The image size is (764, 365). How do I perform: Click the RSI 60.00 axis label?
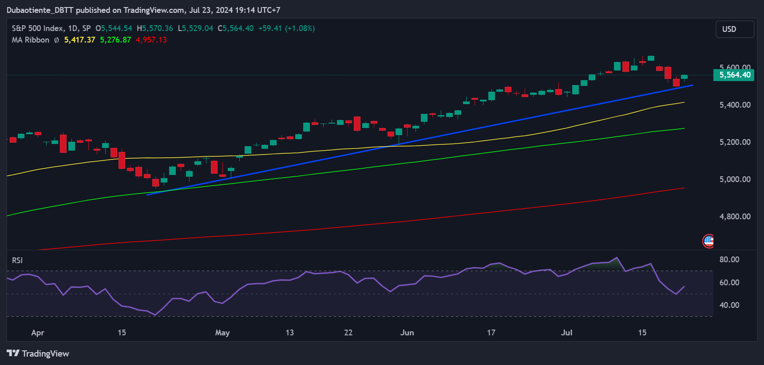[x=729, y=283]
